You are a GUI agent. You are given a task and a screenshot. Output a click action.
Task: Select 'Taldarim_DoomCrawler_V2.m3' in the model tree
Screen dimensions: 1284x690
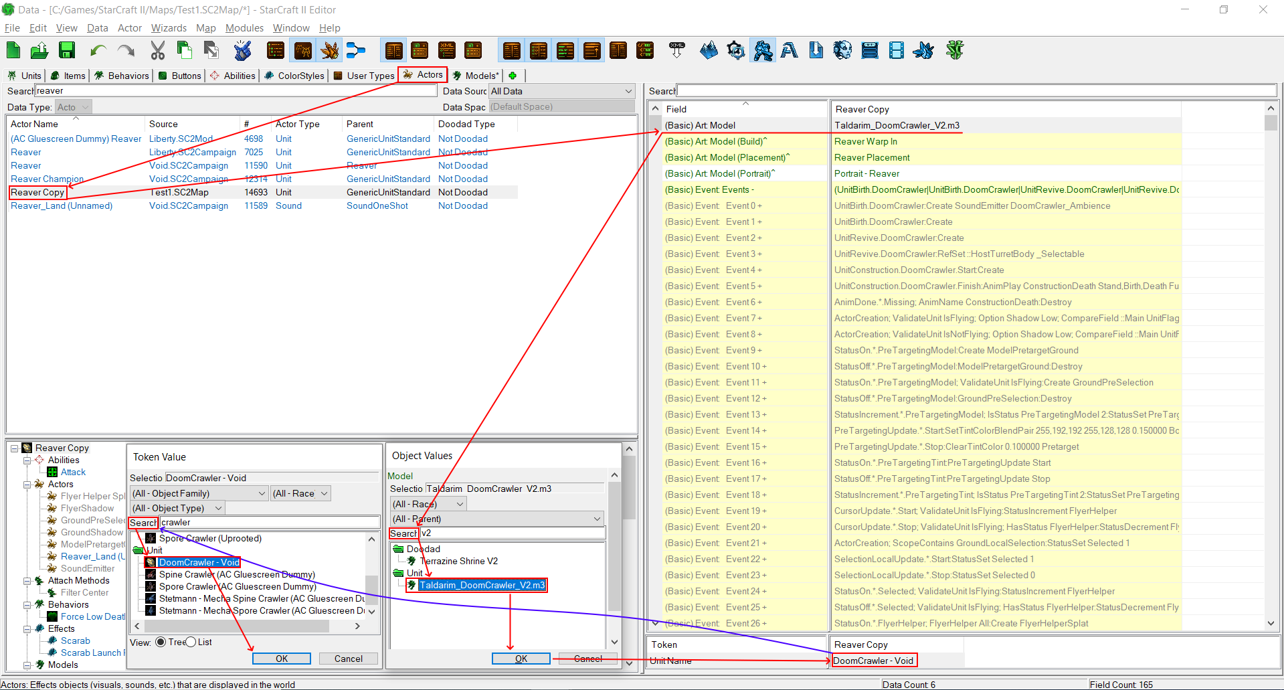482,586
